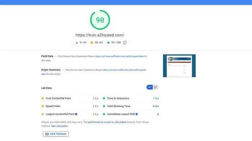Click the score legend info icon
The height and width of the screenshot is (141, 252).
[x=125, y=43]
